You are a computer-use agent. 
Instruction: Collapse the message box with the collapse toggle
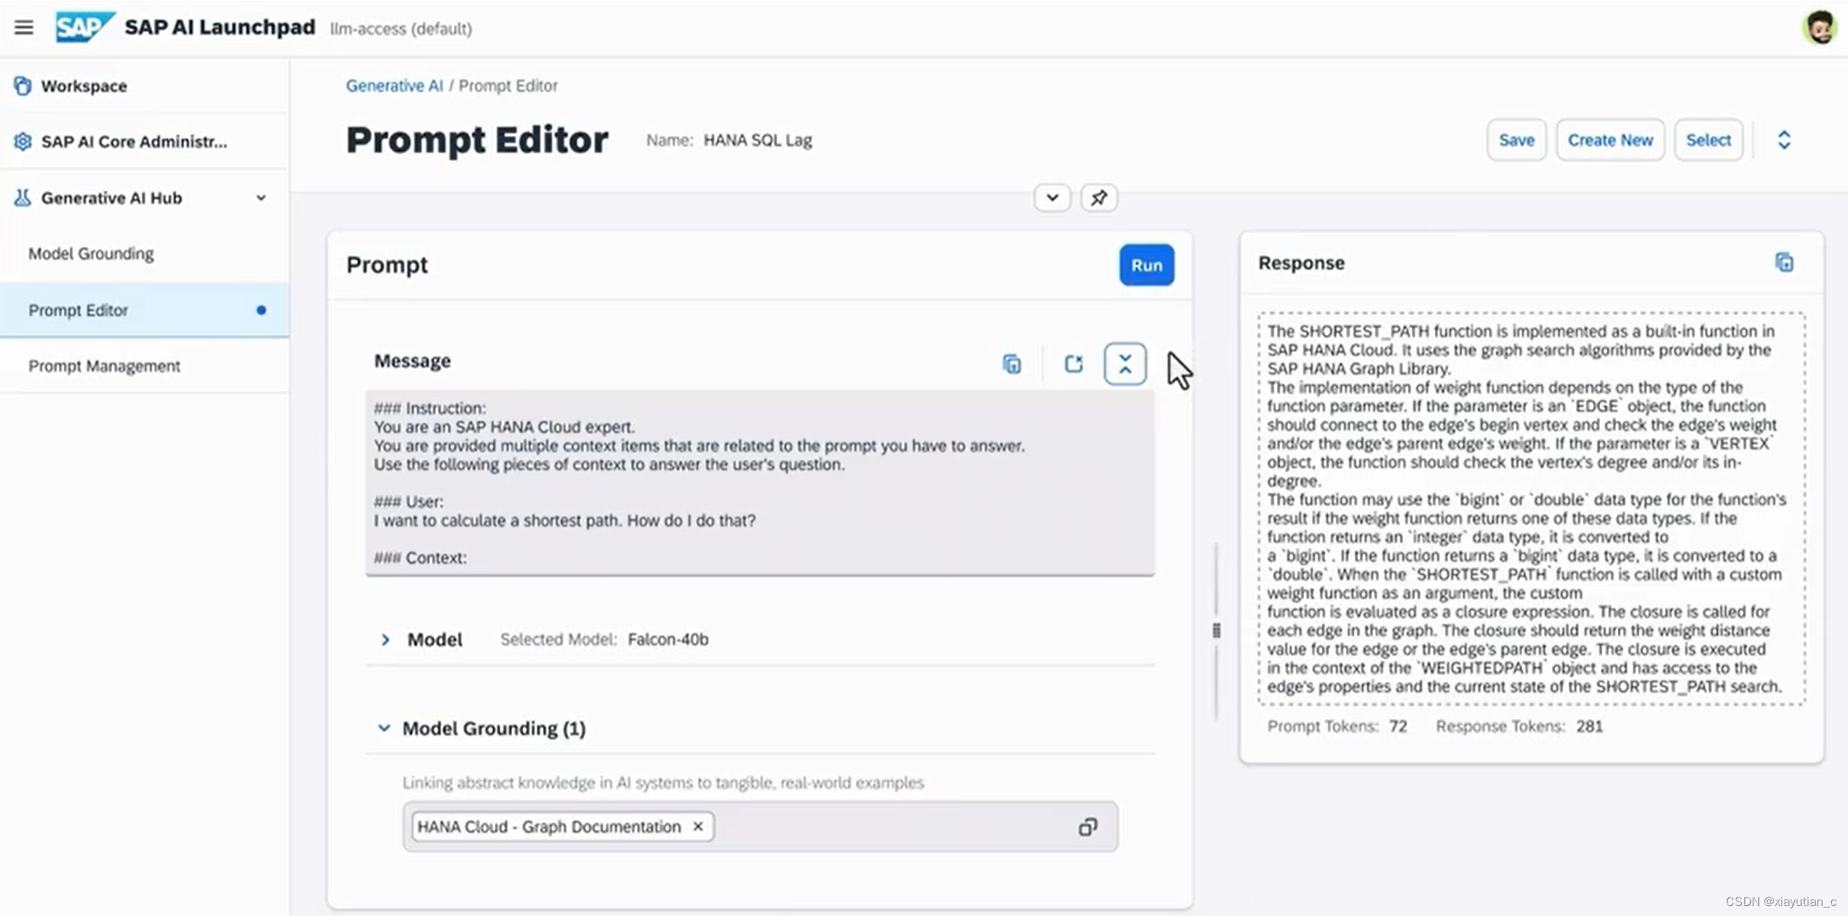pos(1125,364)
